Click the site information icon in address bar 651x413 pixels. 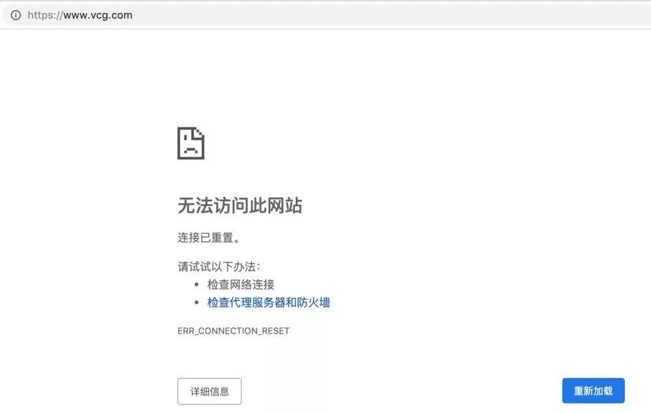16,16
